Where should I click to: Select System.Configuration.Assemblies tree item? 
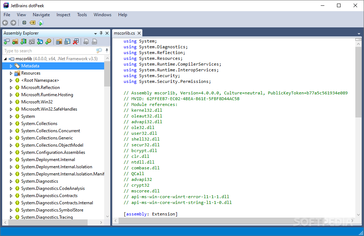pyautogui.click(x=53, y=152)
